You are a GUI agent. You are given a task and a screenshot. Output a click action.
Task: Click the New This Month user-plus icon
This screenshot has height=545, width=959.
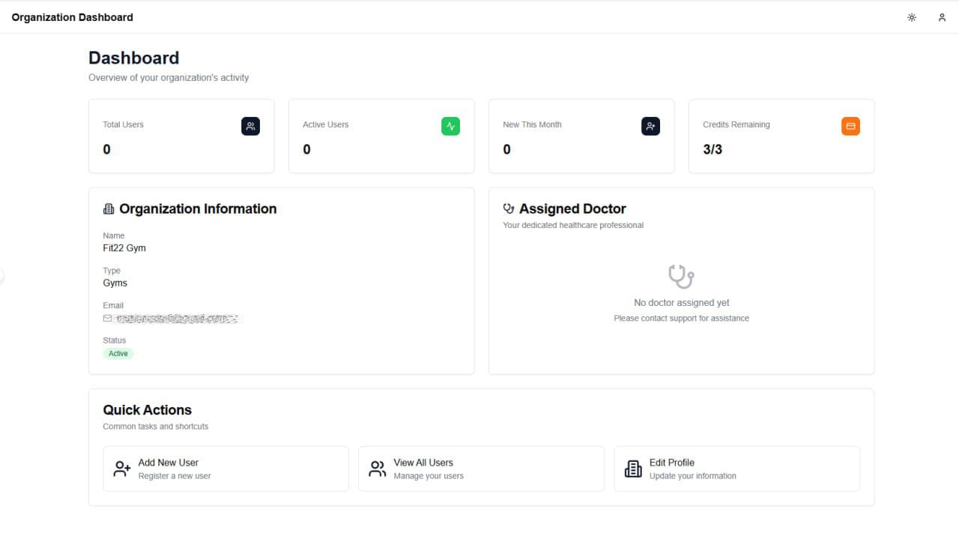coord(650,126)
